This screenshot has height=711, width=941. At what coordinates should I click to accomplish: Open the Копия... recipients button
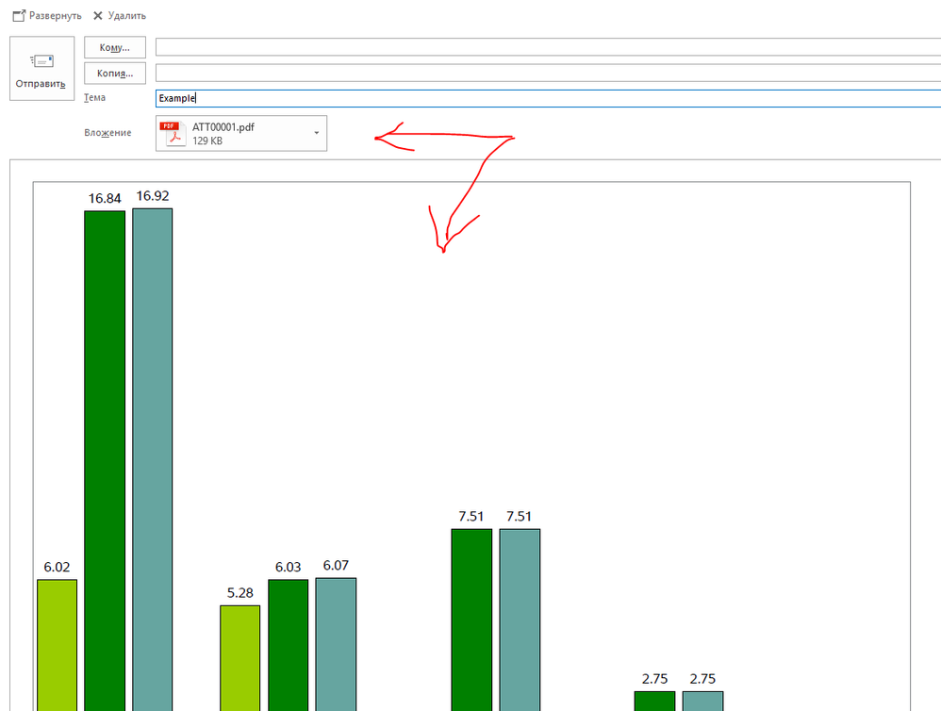[x=115, y=74]
